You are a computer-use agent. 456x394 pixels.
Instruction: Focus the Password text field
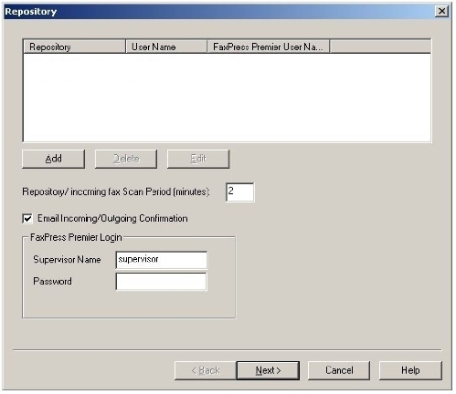coord(162,282)
